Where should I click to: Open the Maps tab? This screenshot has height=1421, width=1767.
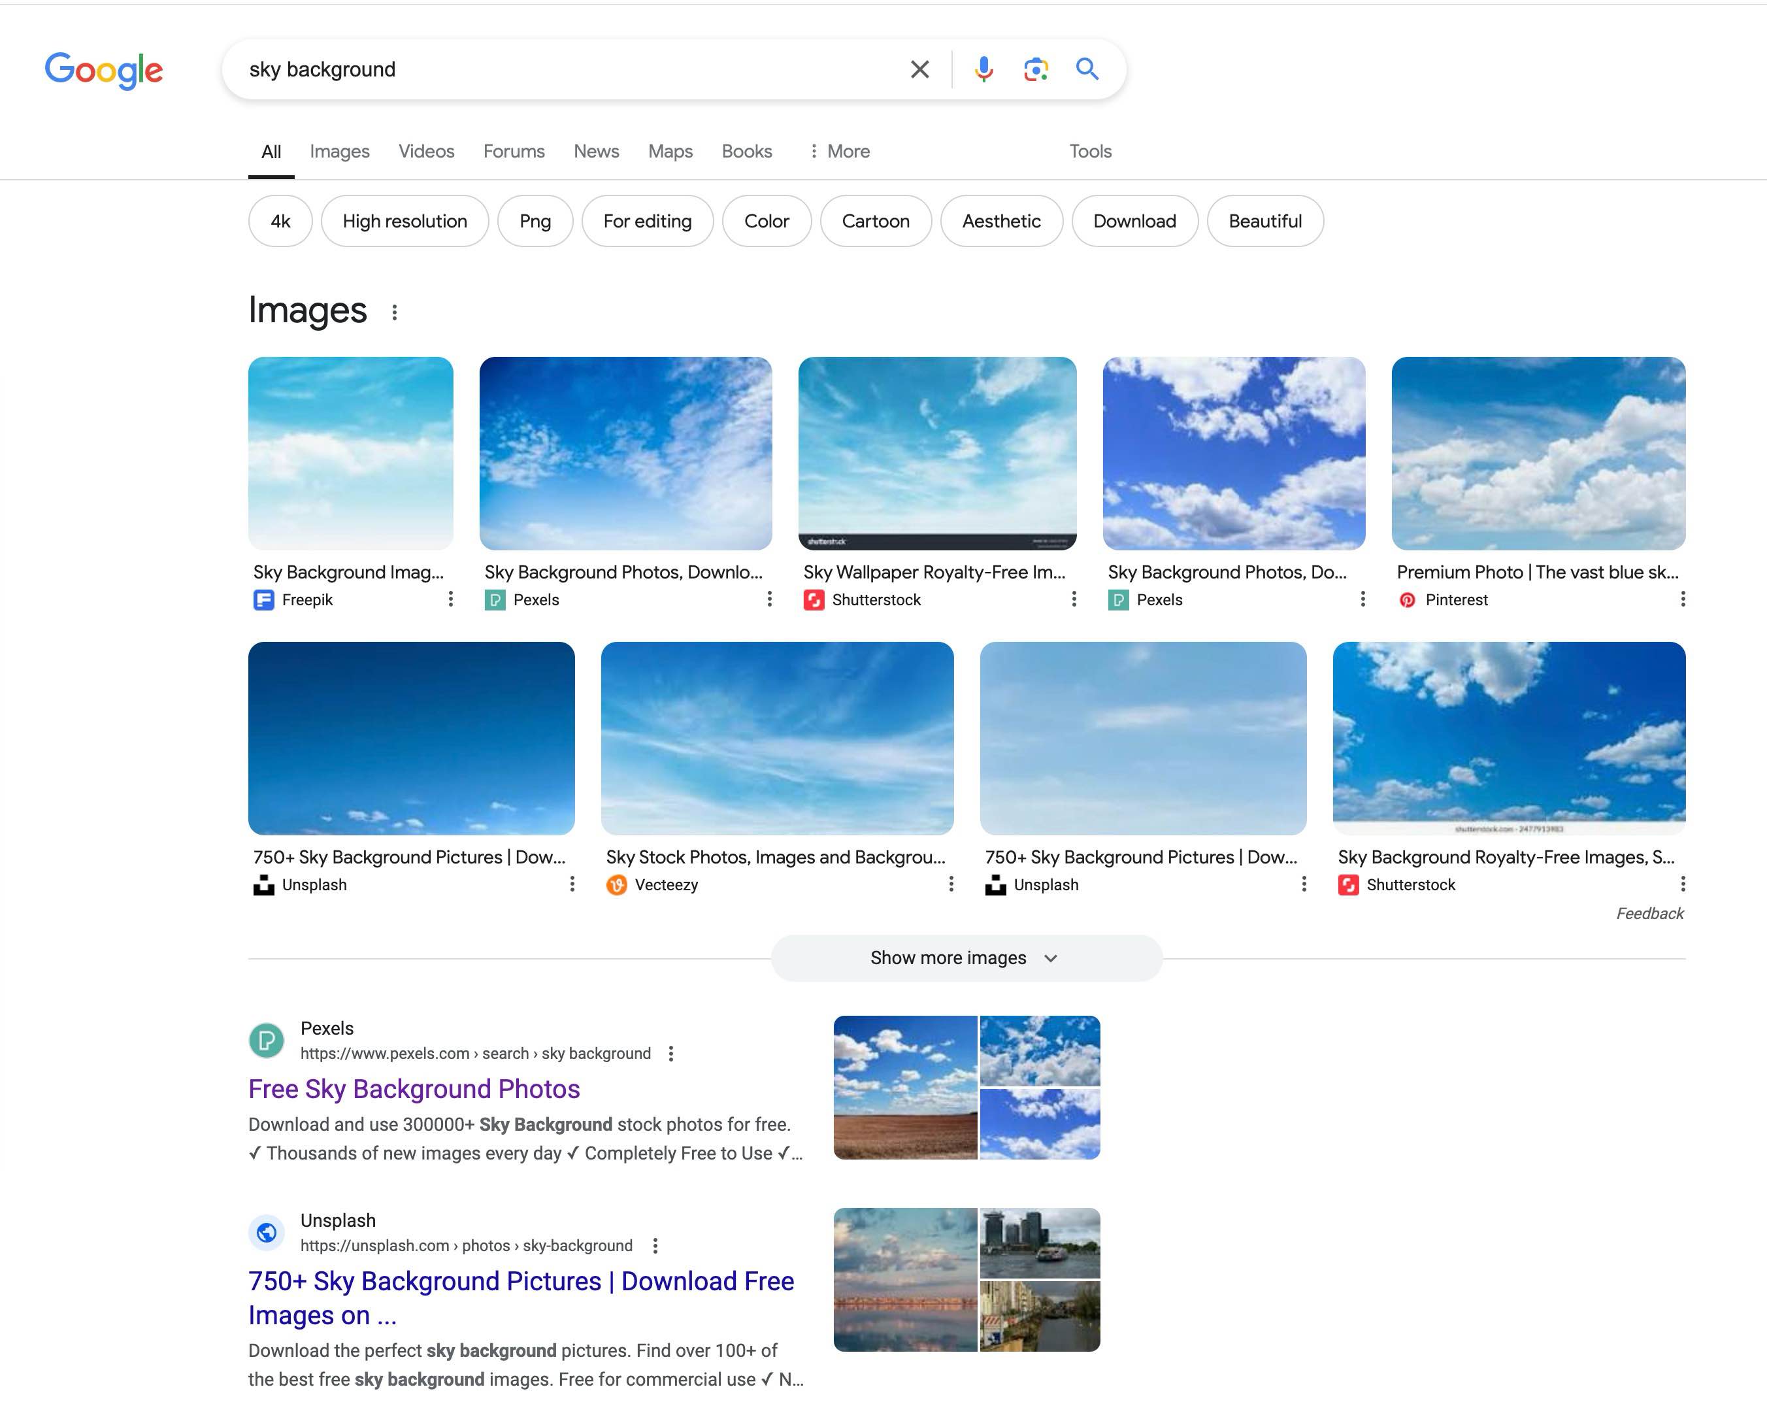[670, 152]
